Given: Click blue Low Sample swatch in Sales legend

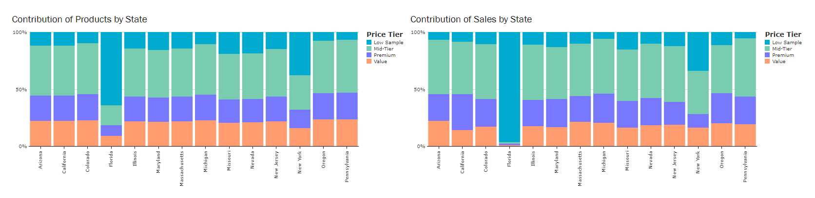Looking at the screenshot, I should (x=768, y=43).
